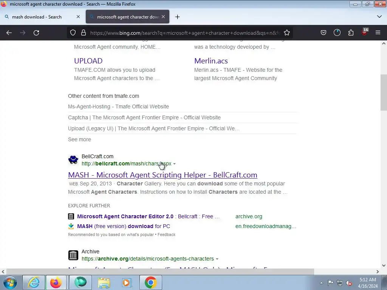Click the horizontal scroll left arrow
Screen dimensions: 387x290
pos(3,271)
